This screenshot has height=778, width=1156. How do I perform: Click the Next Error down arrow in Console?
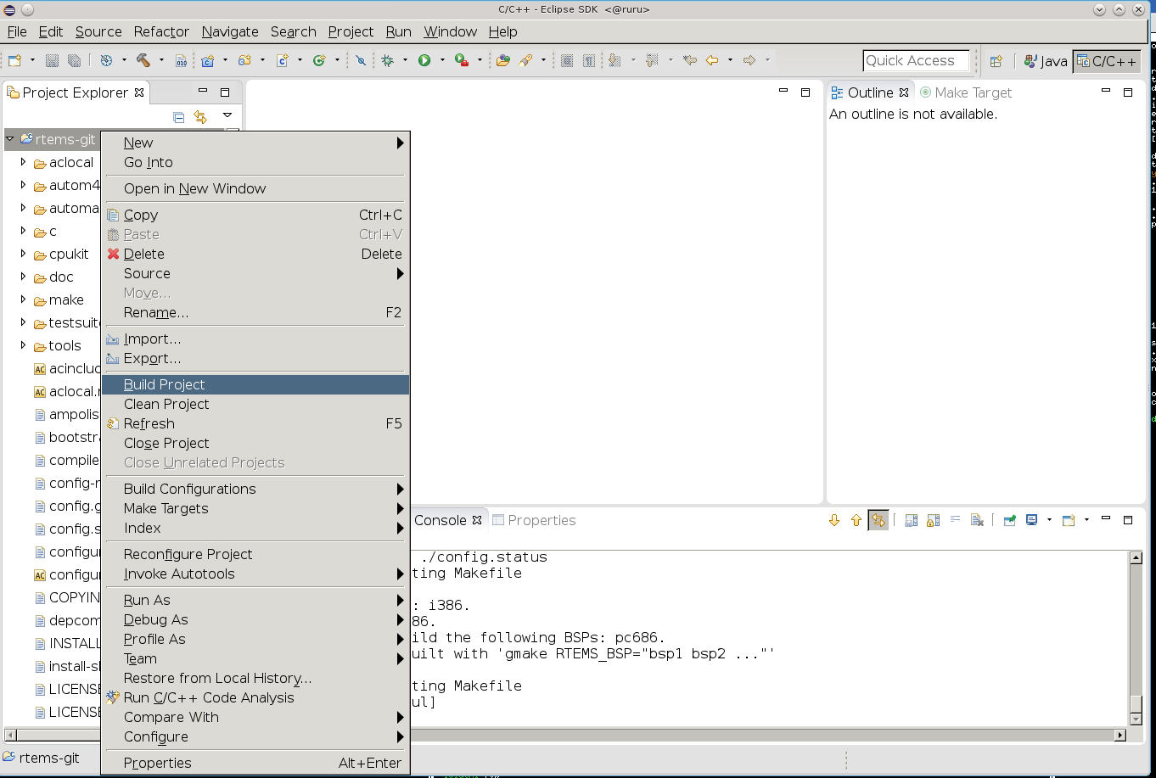(x=833, y=520)
